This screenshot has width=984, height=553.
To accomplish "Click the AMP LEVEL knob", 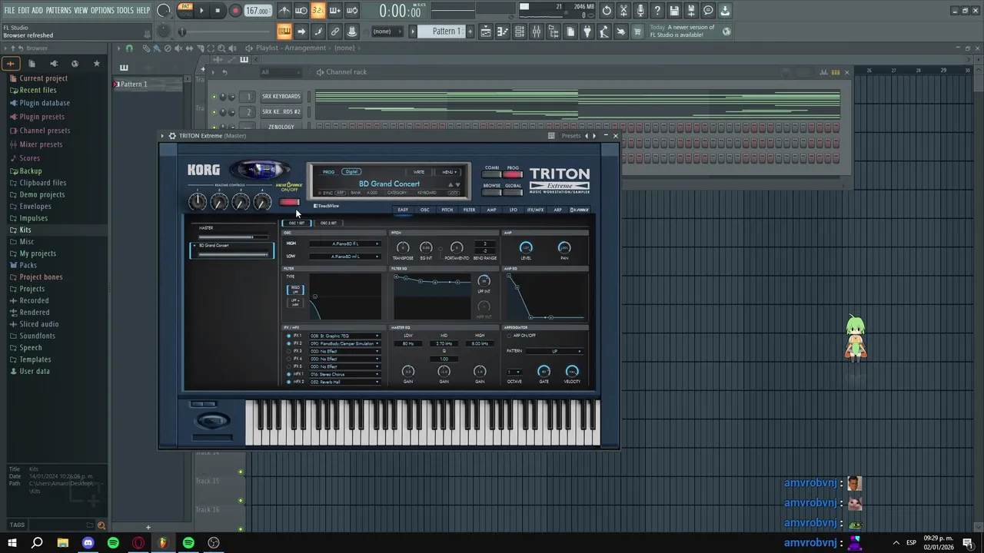I will pyautogui.click(x=526, y=247).
